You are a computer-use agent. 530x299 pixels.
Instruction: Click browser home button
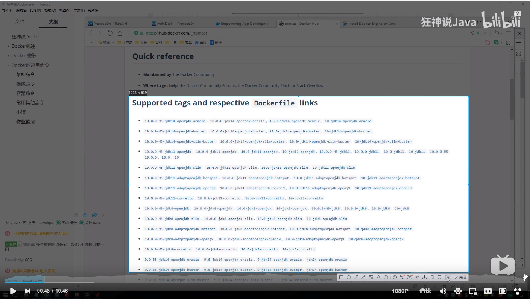coord(120,33)
